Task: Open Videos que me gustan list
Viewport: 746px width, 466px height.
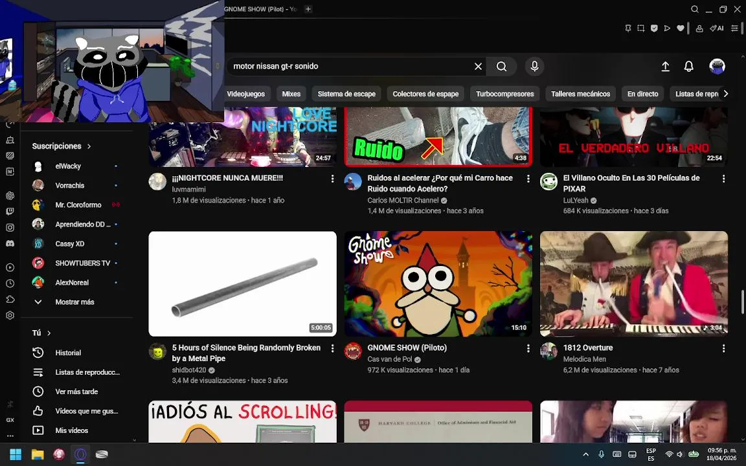Action: coord(76,411)
